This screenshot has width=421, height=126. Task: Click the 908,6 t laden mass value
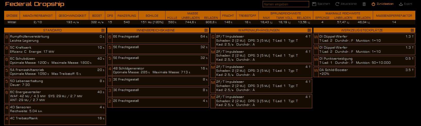coord(211,22)
